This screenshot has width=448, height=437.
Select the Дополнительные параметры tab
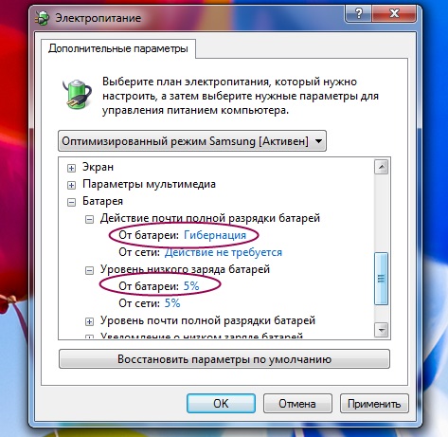tap(118, 48)
